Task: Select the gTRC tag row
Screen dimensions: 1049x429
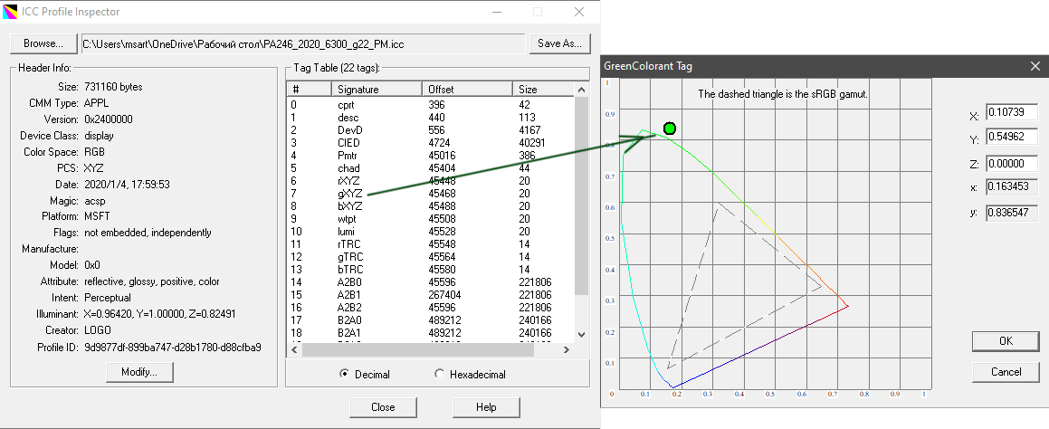Action: (430, 257)
